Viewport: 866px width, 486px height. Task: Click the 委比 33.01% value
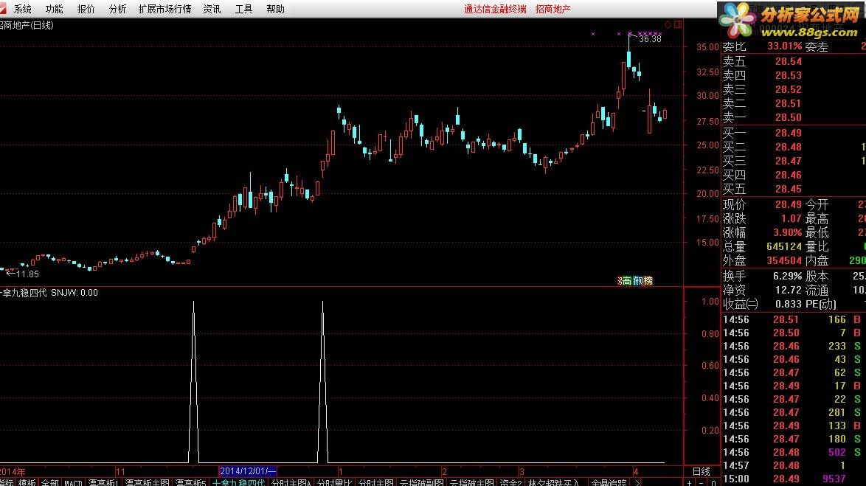click(x=784, y=46)
